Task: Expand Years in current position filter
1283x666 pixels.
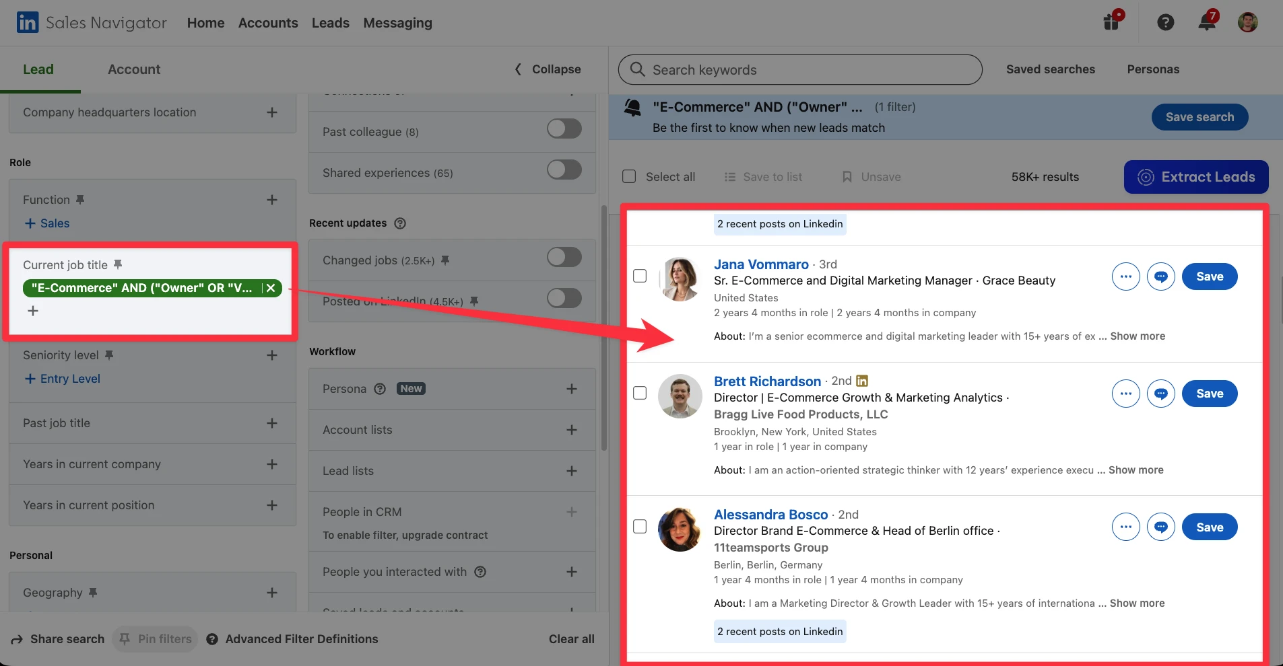Action: click(x=272, y=505)
